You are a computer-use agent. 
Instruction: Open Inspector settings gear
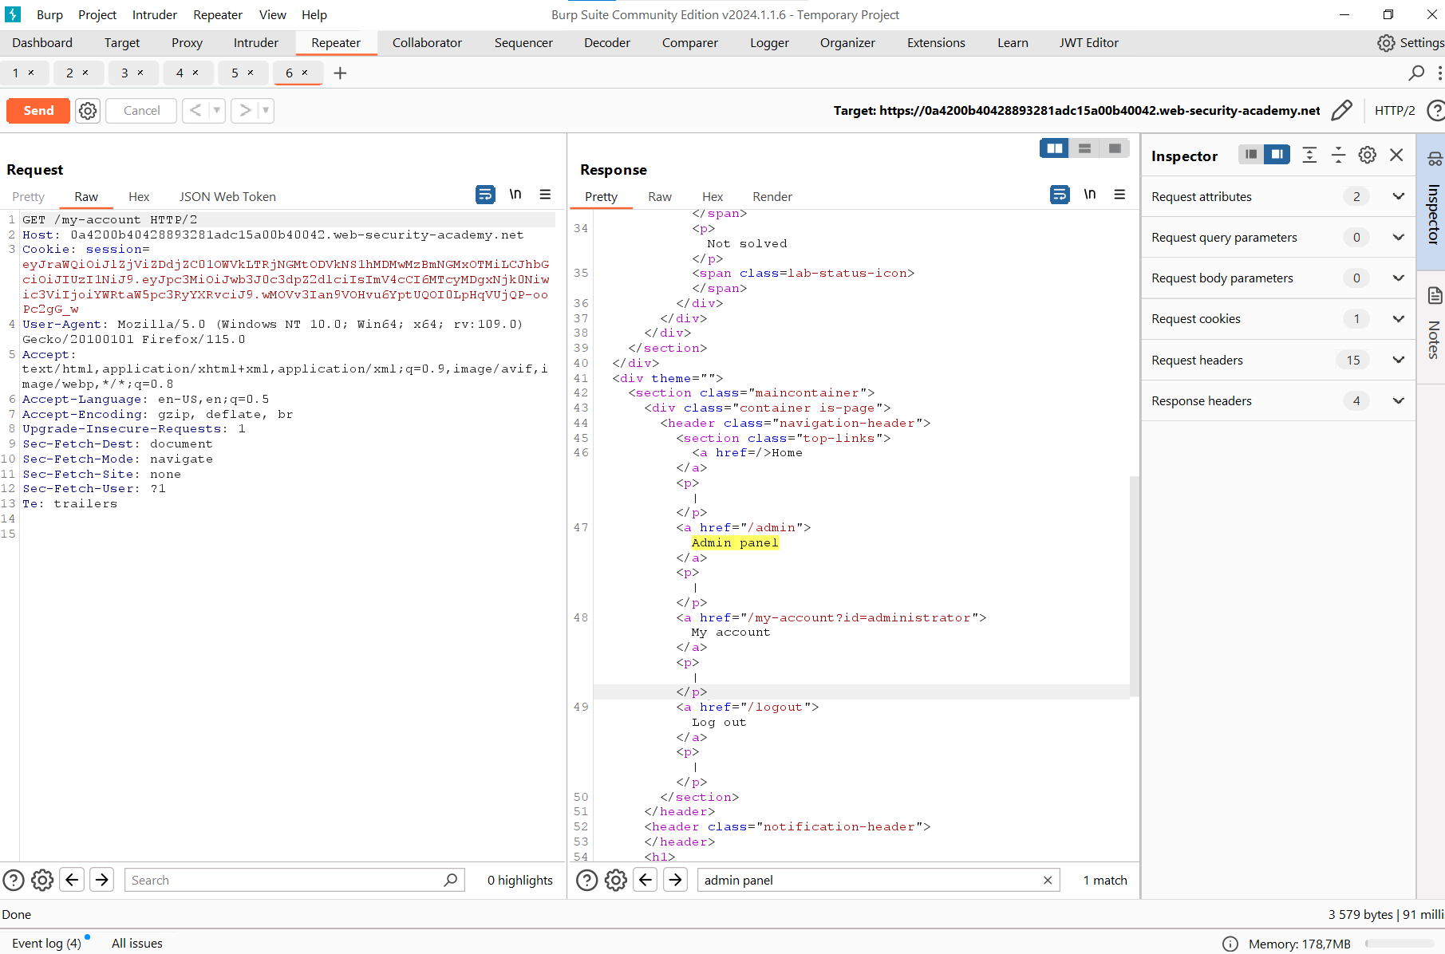coord(1368,155)
